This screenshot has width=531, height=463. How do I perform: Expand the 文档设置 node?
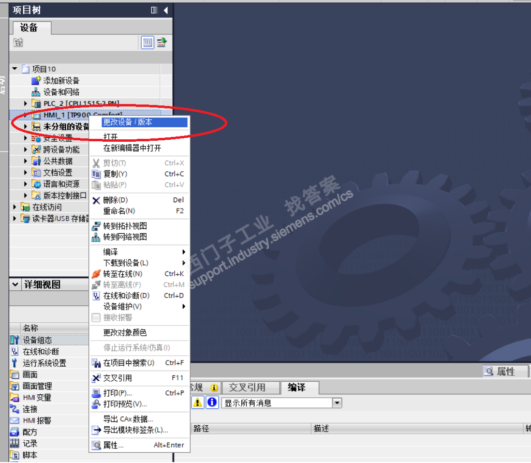(x=26, y=172)
